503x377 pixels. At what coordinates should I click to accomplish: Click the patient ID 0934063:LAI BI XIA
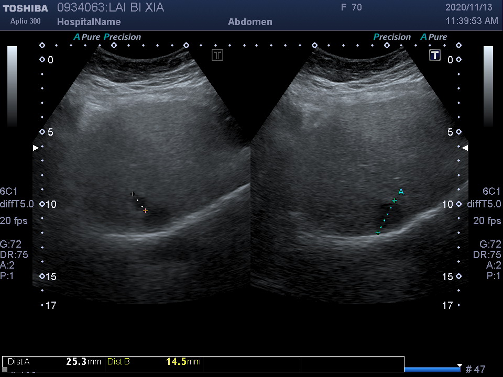pyautogui.click(x=111, y=7)
